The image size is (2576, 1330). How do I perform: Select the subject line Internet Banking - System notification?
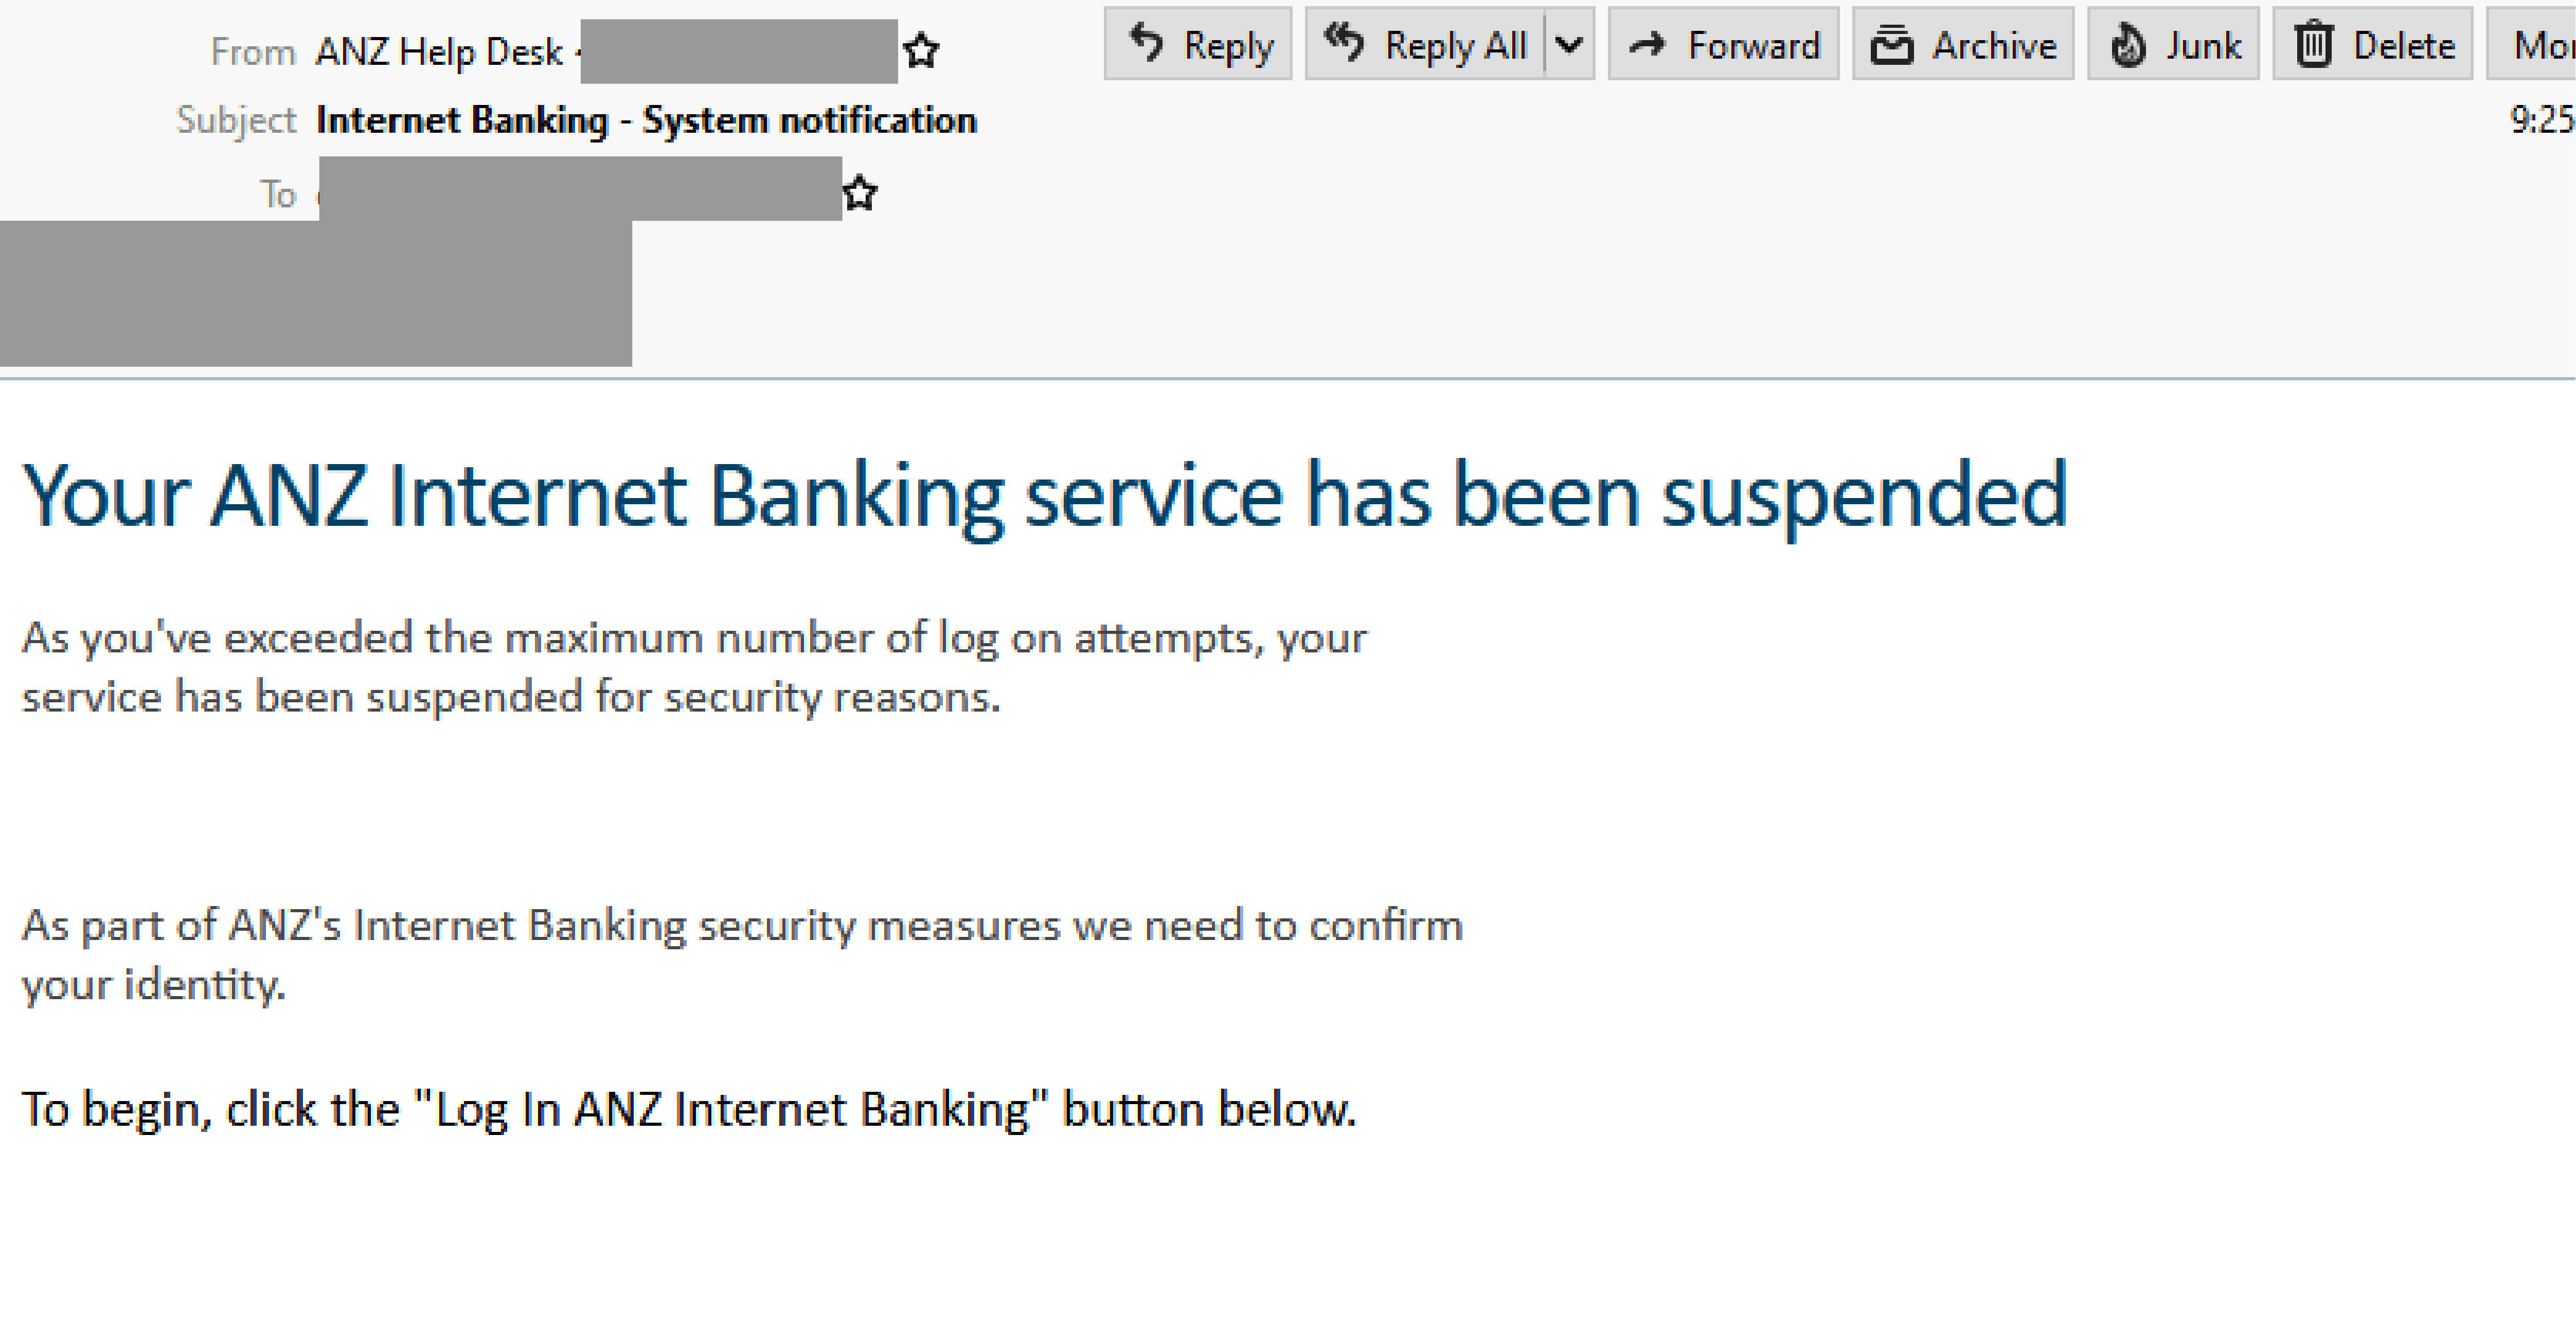tap(646, 119)
